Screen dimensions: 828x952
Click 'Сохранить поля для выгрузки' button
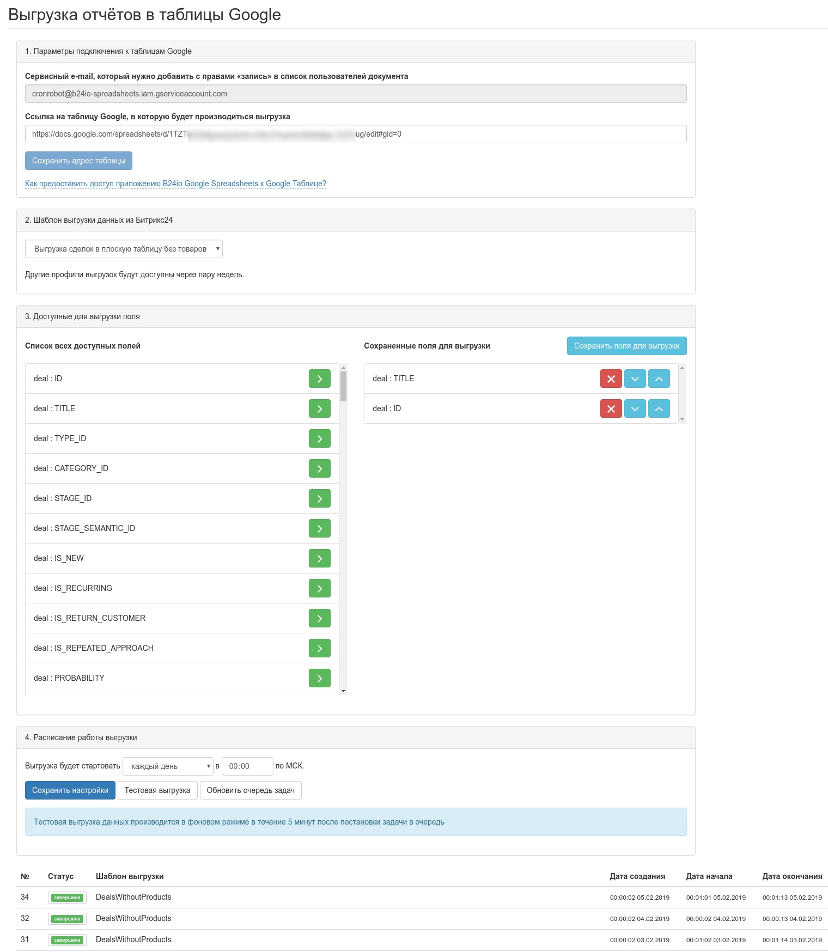pos(626,346)
